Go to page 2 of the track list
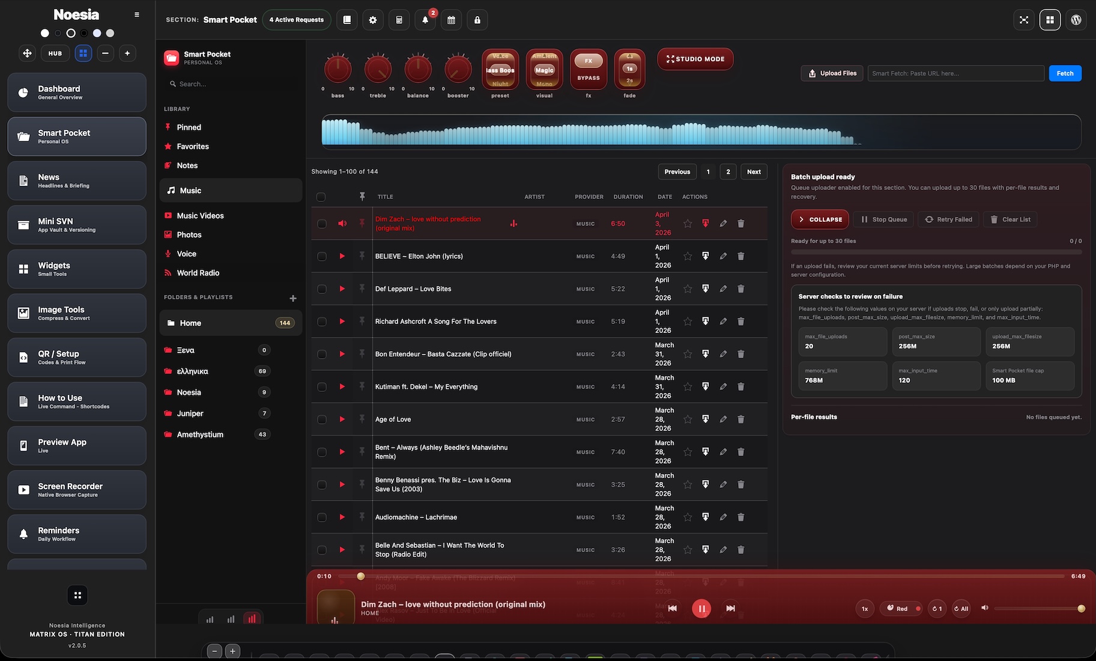Viewport: 1096px width, 661px height. (x=728, y=172)
